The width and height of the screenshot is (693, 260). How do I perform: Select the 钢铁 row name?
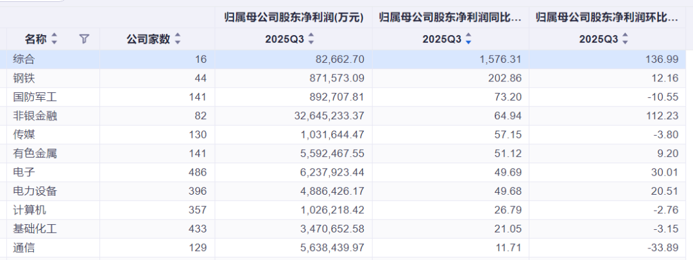[x=24, y=78]
